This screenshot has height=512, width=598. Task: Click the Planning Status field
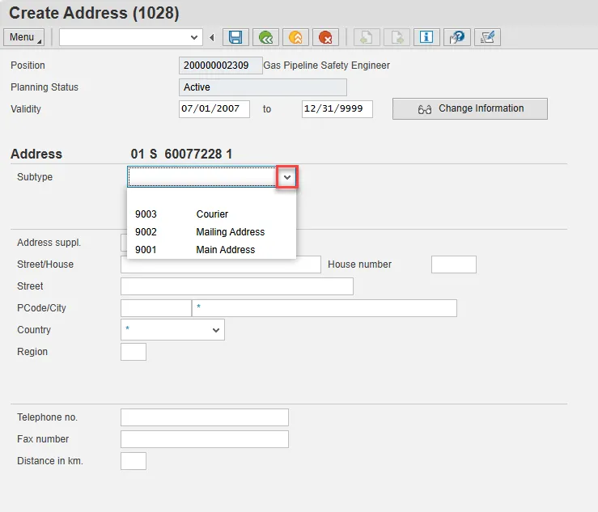263,87
